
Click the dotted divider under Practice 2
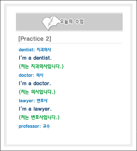tap(69, 43)
